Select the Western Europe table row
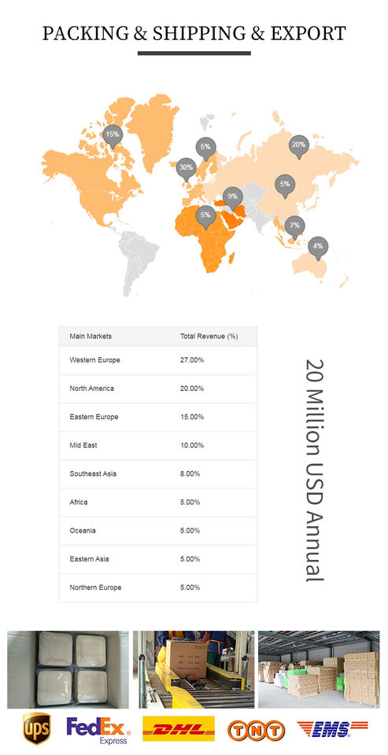 [x=158, y=360]
